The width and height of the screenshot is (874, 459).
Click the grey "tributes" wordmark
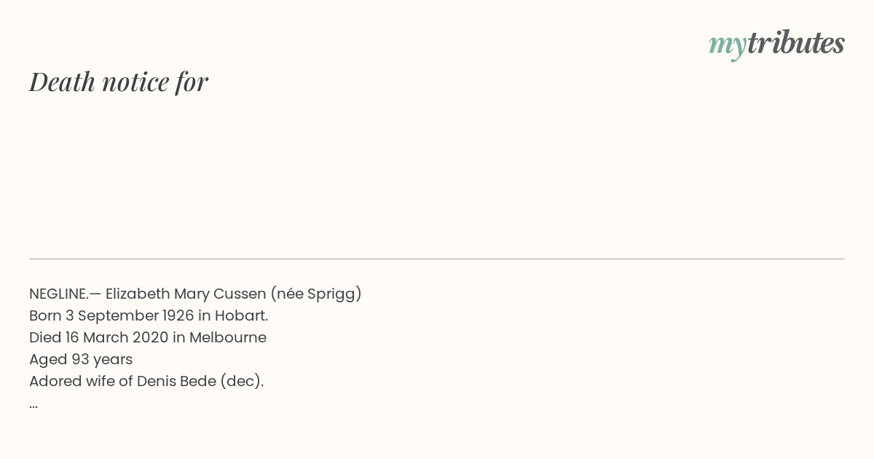click(x=796, y=43)
